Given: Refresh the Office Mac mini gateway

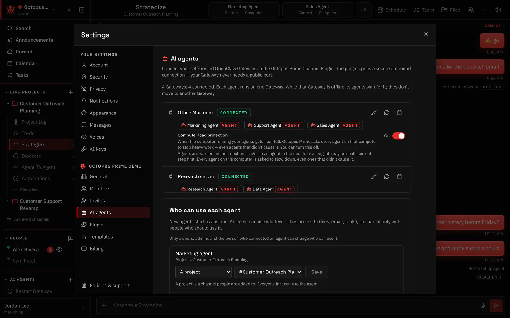Looking at the screenshot, I should (x=387, y=113).
